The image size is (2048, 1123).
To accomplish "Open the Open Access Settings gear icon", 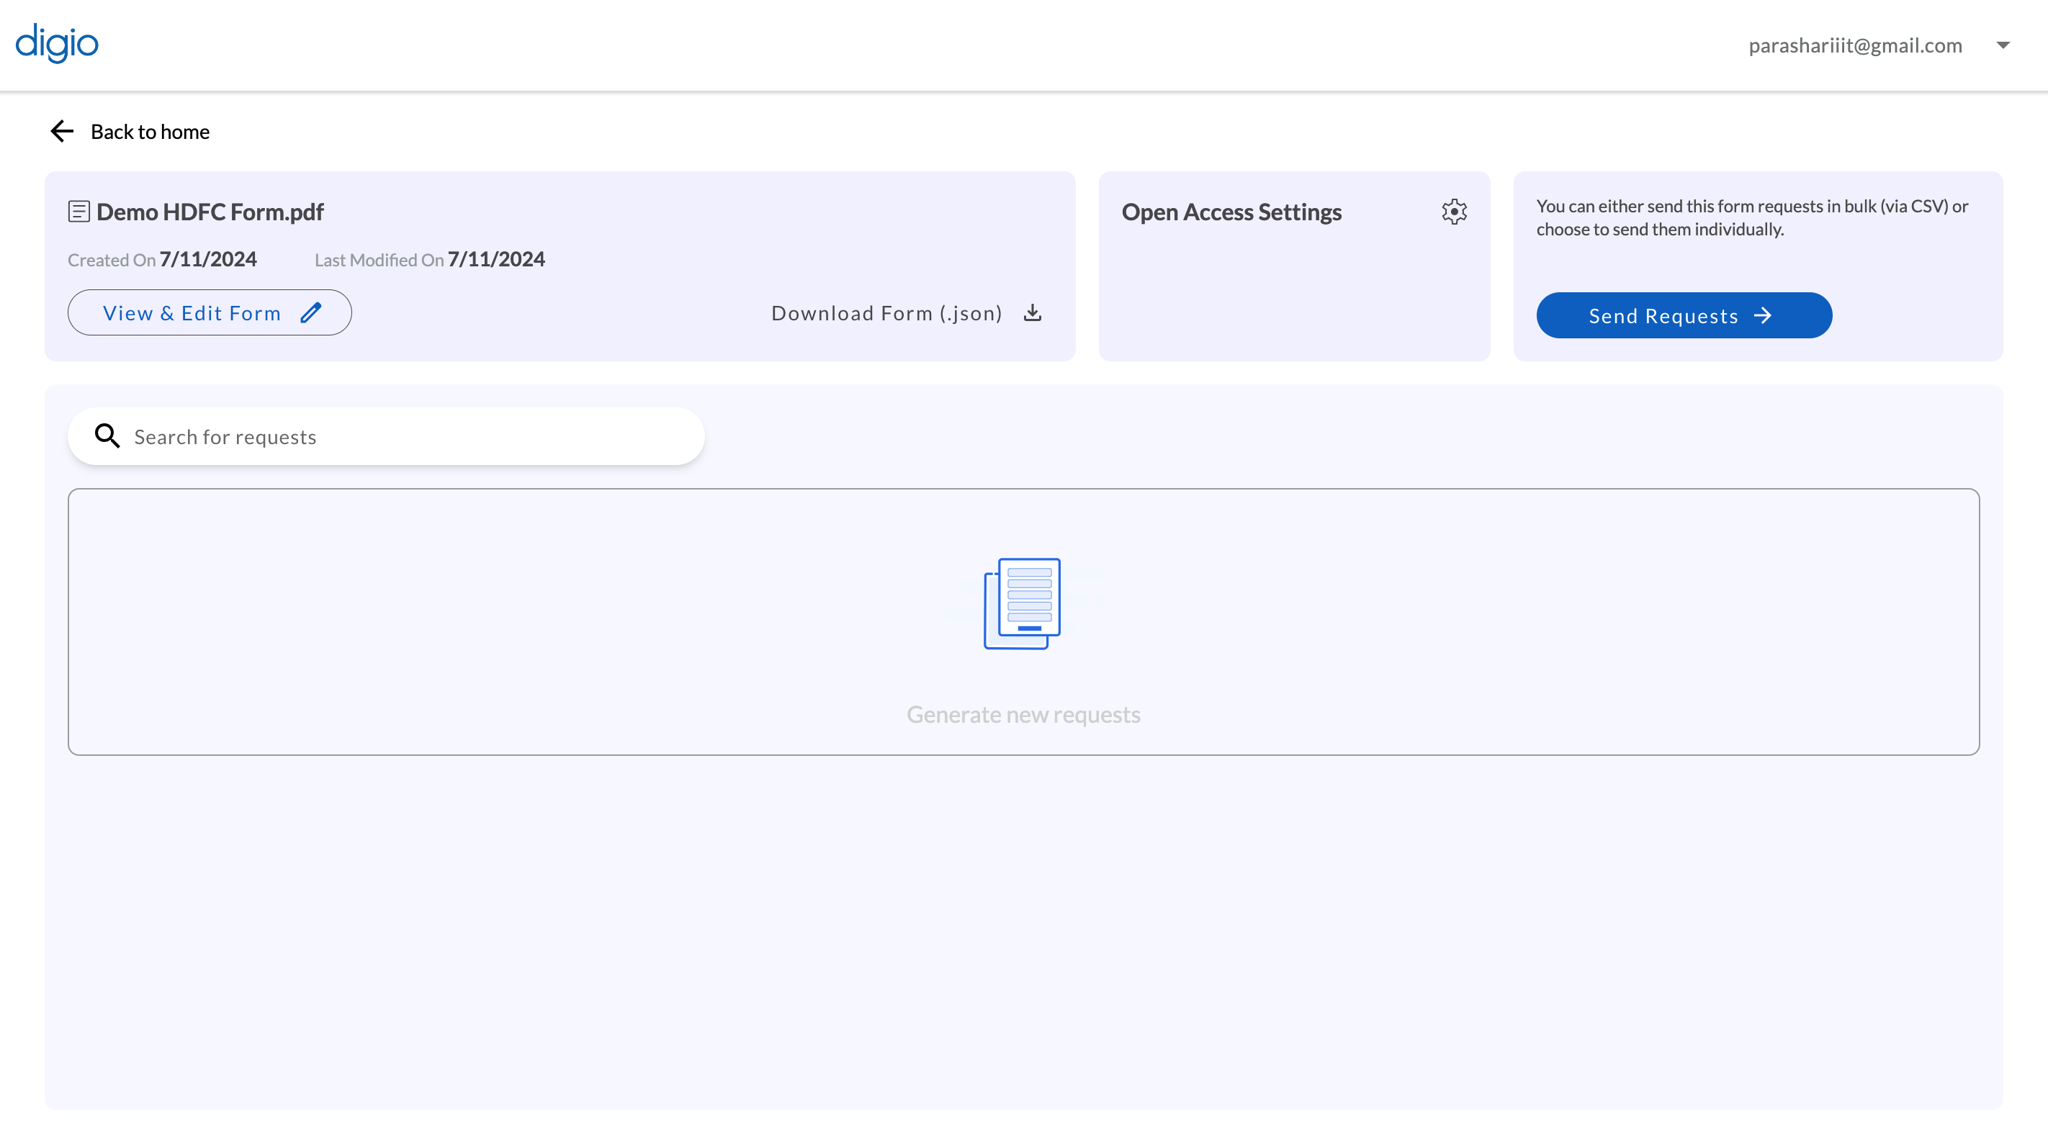I will point(1454,212).
